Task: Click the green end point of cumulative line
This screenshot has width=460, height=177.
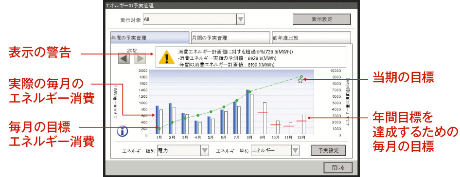Action: click(301, 76)
